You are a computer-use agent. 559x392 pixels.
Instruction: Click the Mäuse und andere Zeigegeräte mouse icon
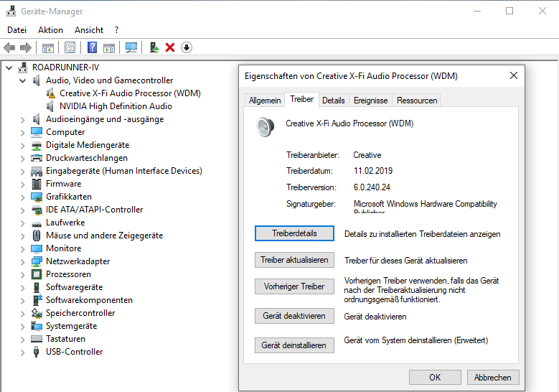click(x=37, y=235)
